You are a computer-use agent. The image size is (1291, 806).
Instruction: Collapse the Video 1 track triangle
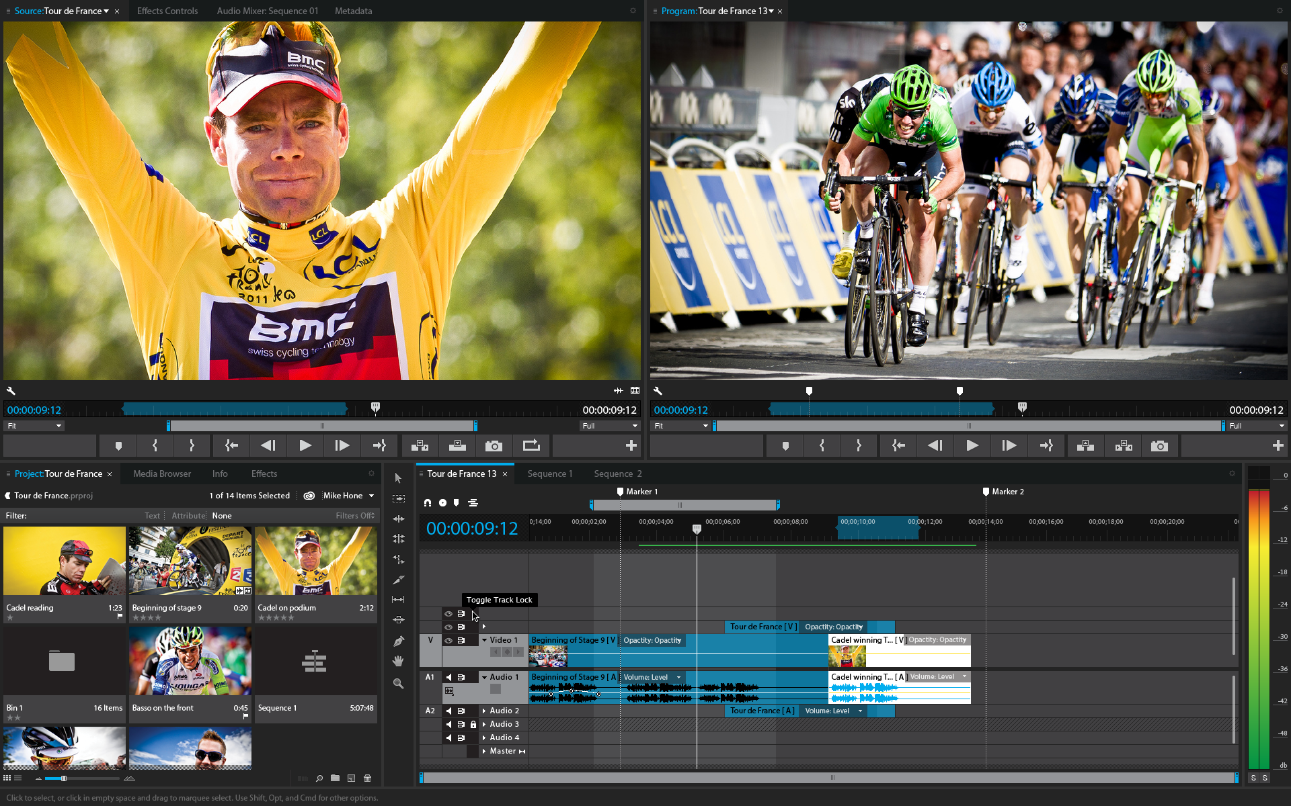point(484,640)
